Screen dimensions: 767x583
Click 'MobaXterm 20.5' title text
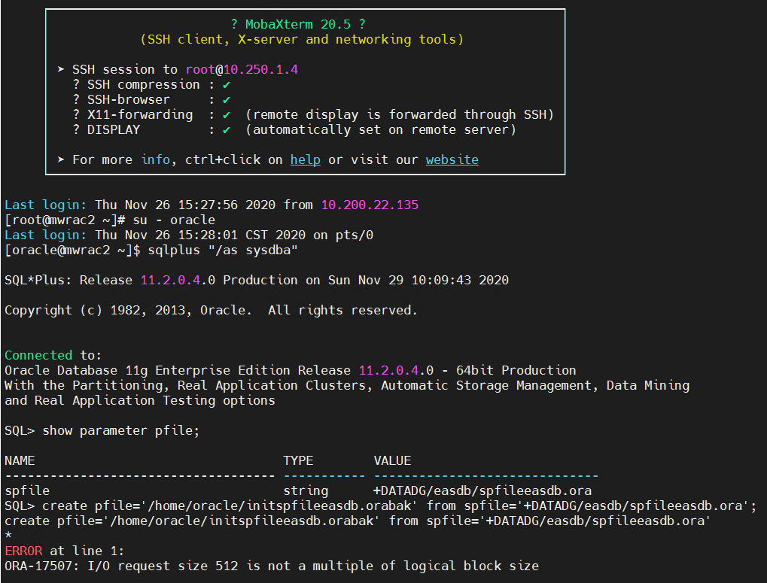click(x=298, y=24)
